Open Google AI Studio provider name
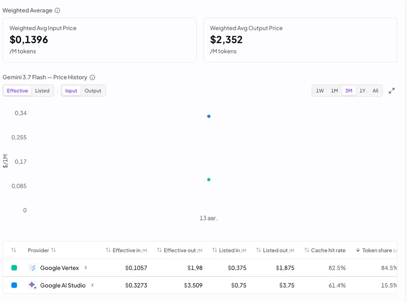 [63, 285]
